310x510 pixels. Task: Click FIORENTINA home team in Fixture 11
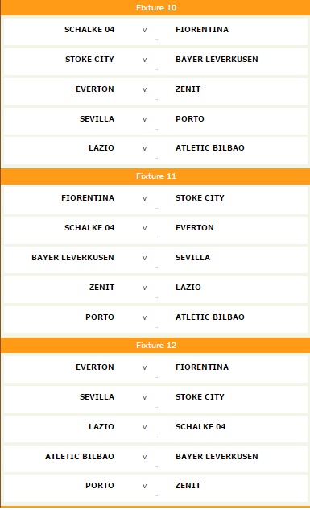[88, 198]
